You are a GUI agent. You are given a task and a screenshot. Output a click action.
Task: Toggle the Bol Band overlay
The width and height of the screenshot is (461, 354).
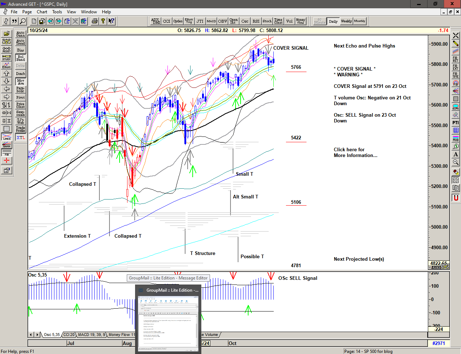click(21, 58)
